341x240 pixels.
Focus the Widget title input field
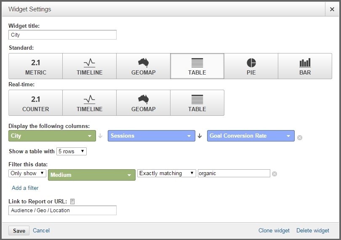click(x=62, y=35)
